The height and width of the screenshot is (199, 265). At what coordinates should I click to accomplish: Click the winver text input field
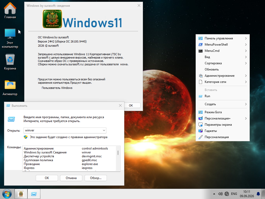pos(63,131)
